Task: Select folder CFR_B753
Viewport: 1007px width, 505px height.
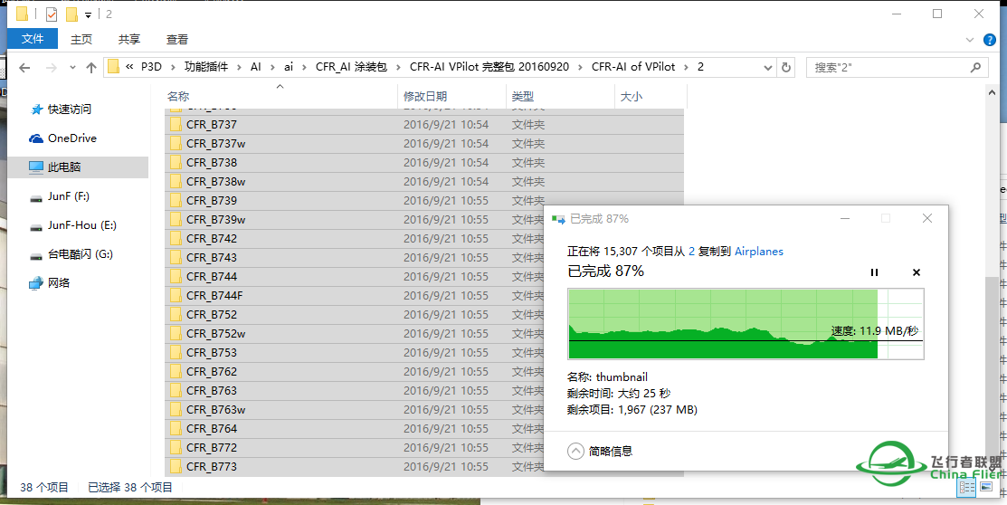Action: 354,353
